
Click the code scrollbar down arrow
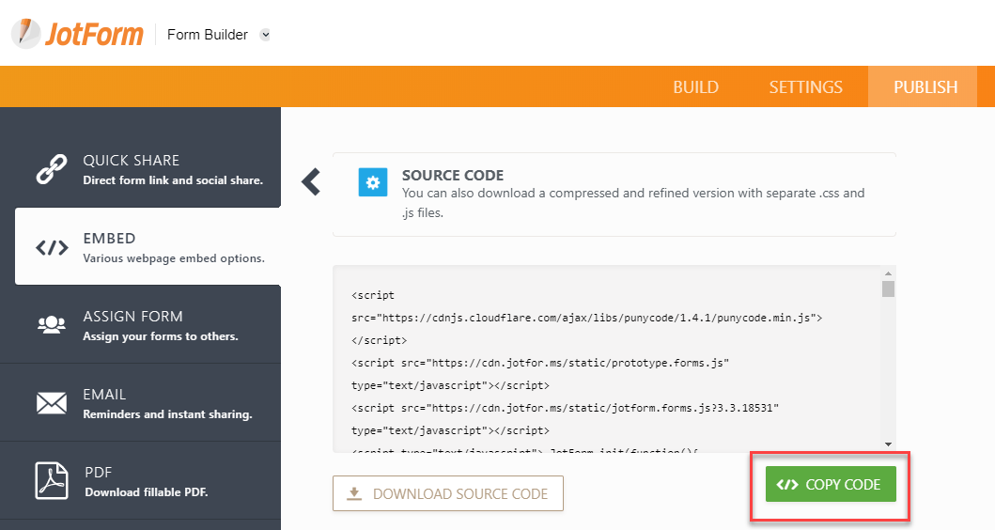pyautogui.click(x=889, y=444)
